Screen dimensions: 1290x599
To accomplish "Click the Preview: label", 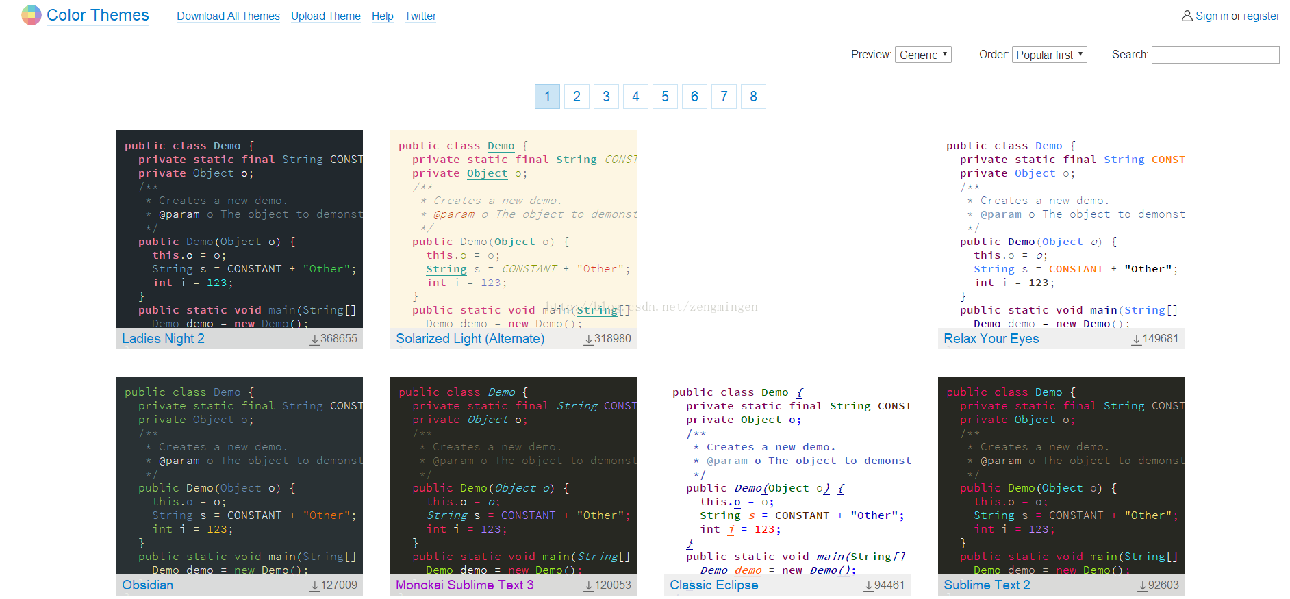I will [872, 55].
